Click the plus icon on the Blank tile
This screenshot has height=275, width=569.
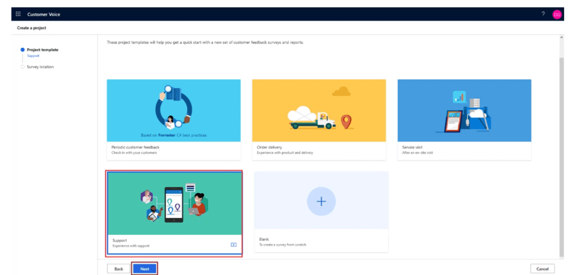click(321, 201)
